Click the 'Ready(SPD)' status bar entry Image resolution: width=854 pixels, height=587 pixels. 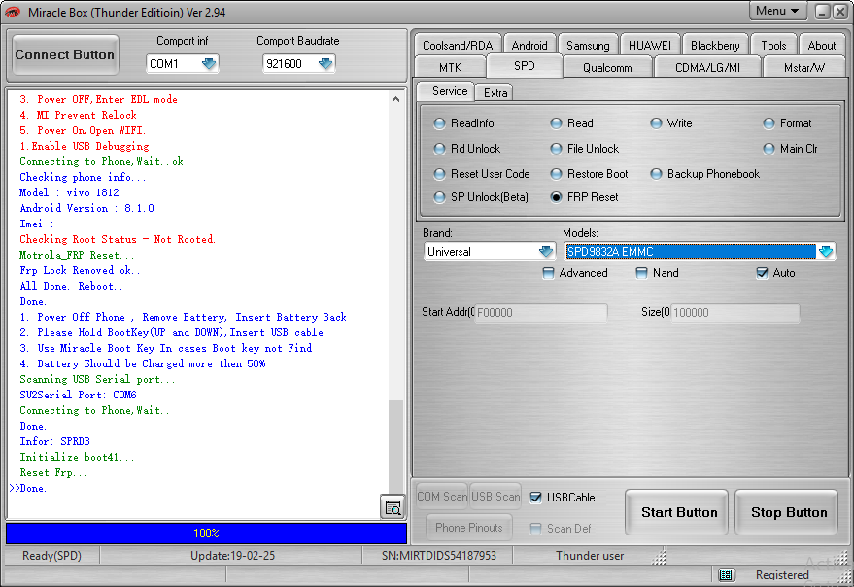51,556
